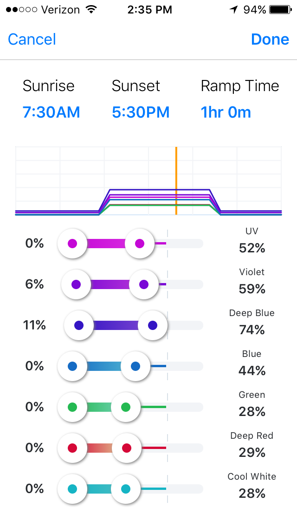Select the UV maximum slider handle
This screenshot has width=297, height=528.
[140, 244]
